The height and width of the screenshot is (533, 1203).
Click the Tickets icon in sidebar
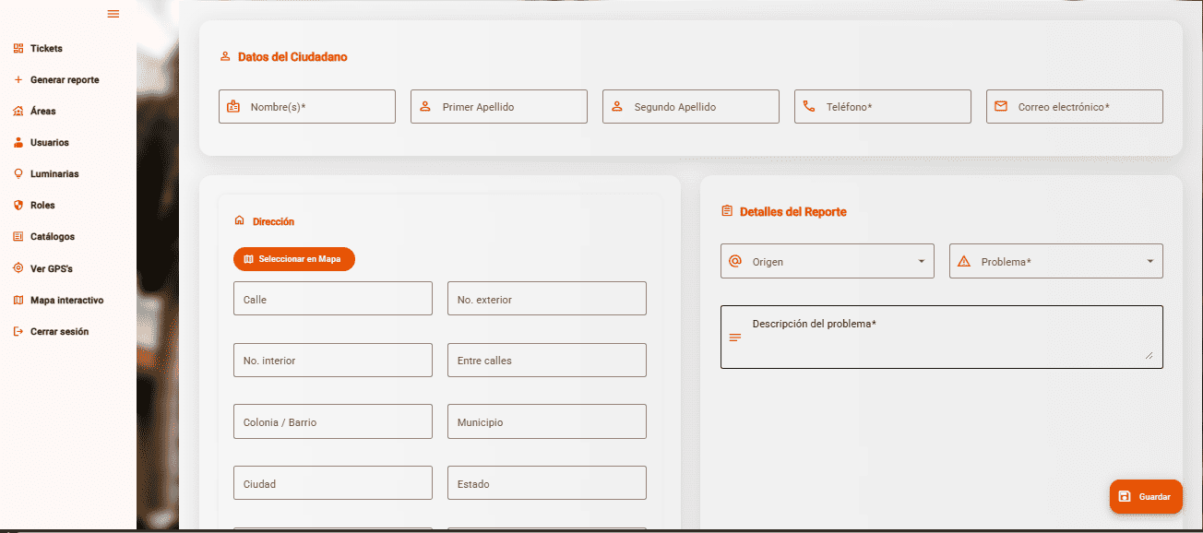coord(18,49)
